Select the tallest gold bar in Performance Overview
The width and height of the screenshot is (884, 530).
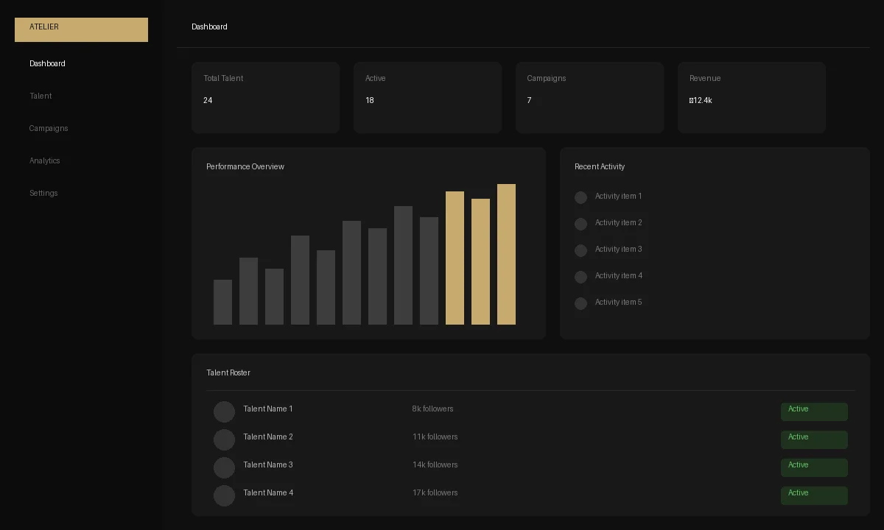click(506, 254)
